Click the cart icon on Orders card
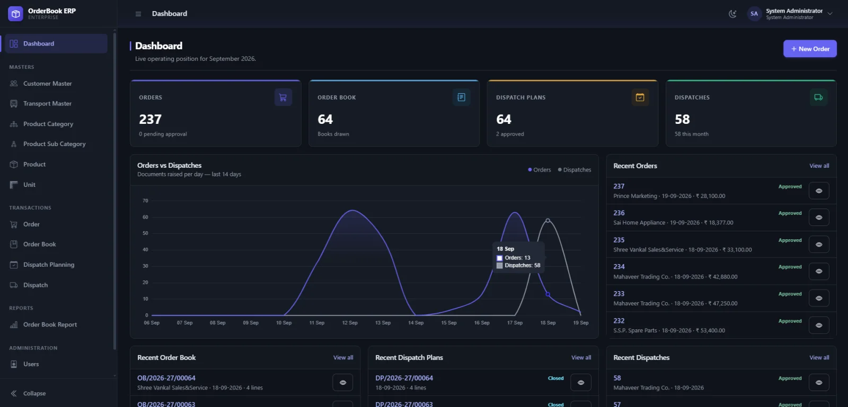 (283, 97)
